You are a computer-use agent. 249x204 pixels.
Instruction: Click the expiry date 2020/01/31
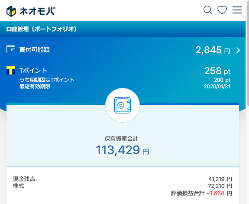click(217, 87)
